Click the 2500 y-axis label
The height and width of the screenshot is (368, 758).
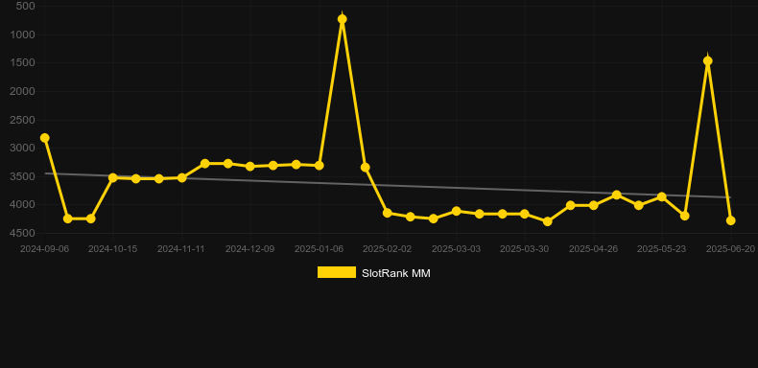pyautogui.click(x=22, y=120)
